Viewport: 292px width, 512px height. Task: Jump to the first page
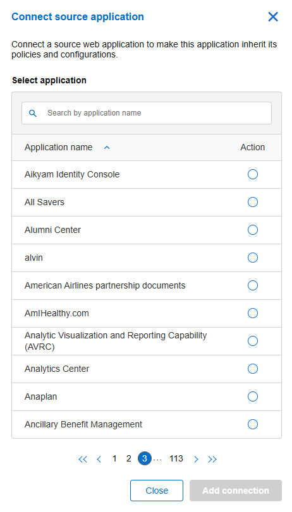[83, 459]
